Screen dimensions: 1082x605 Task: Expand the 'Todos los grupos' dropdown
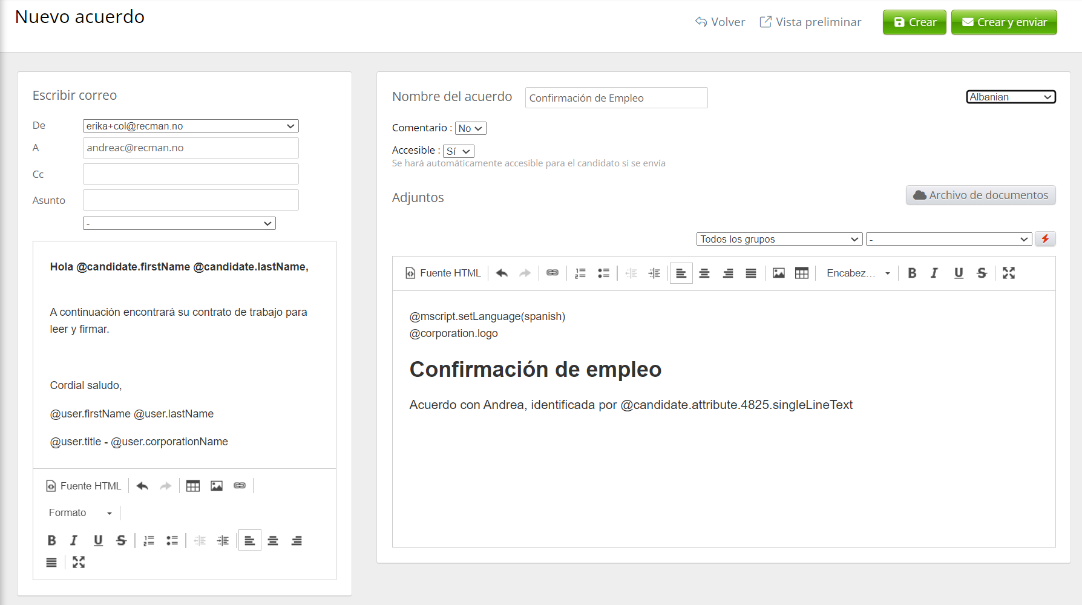coord(779,239)
